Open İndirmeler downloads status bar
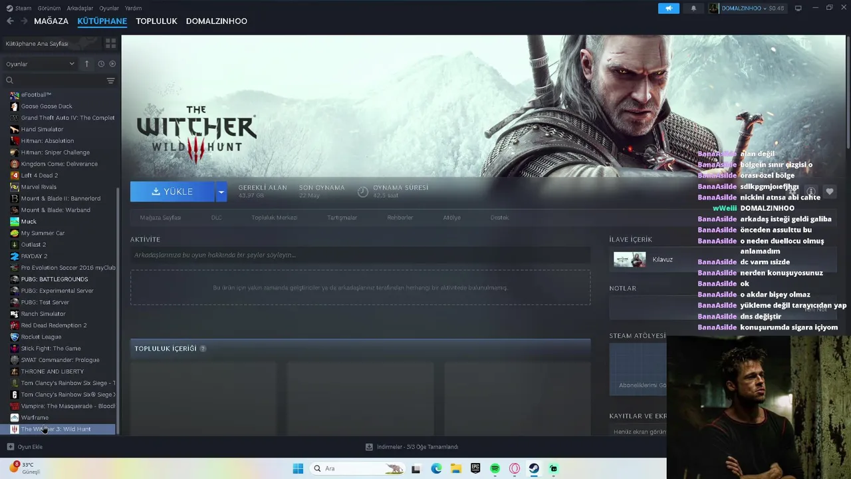This screenshot has width=851, height=479. point(412,447)
